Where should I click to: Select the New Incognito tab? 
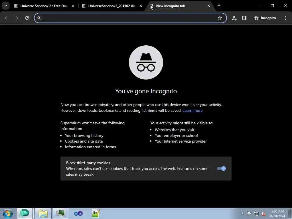point(180,6)
